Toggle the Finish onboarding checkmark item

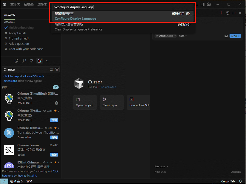click(19, 28)
